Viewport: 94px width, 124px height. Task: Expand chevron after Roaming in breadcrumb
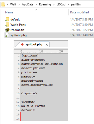click(x=54, y=5)
